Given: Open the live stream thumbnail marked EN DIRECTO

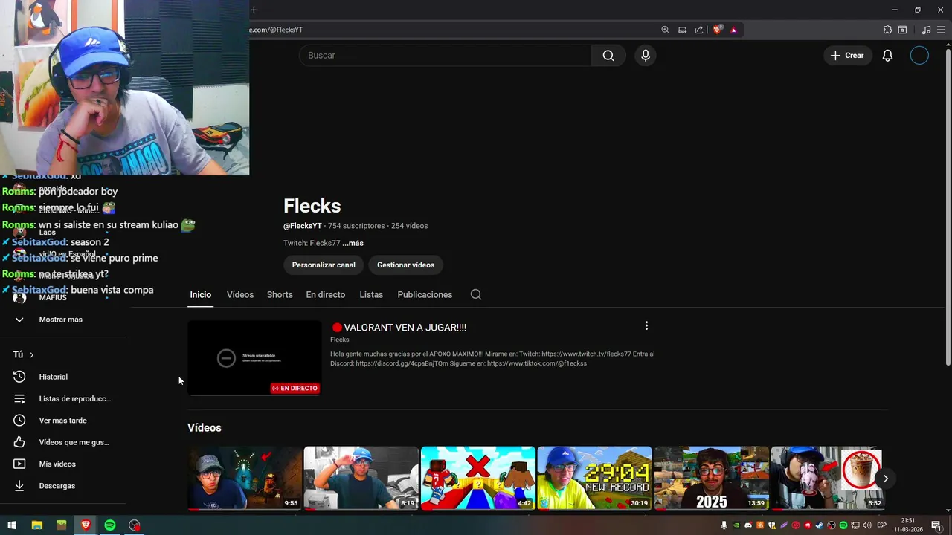Looking at the screenshot, I should [x=254, y=358].
